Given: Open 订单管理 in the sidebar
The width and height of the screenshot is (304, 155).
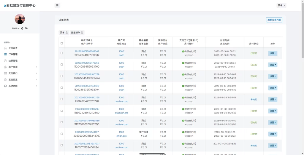Looking at the screenshot, I should coord(13,55).
